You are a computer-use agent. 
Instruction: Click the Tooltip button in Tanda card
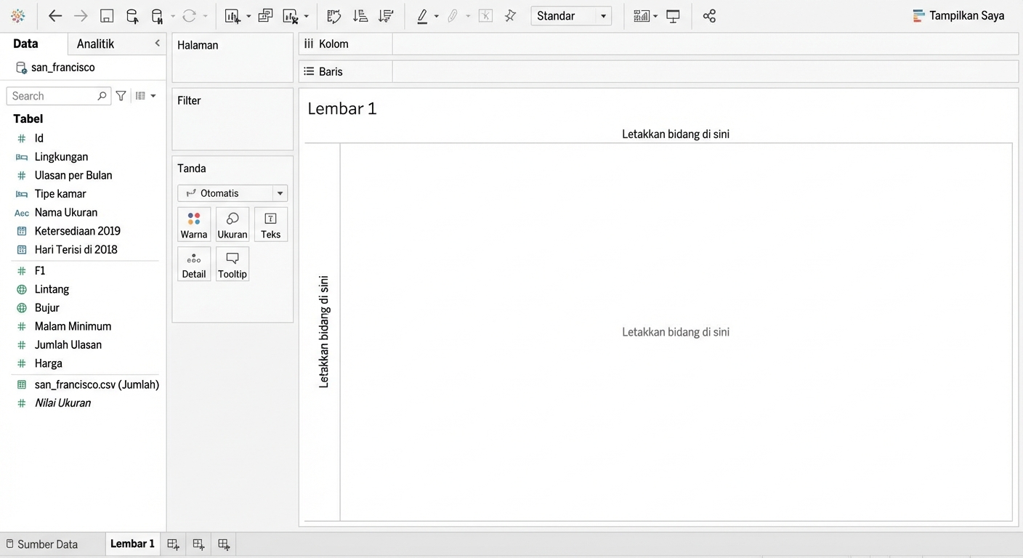[232, 264]
